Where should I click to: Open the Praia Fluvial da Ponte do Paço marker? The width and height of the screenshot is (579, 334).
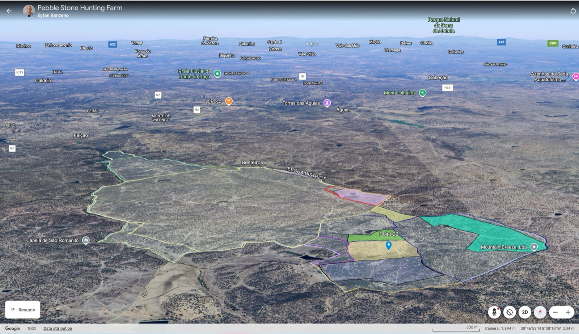pos(217,74)
